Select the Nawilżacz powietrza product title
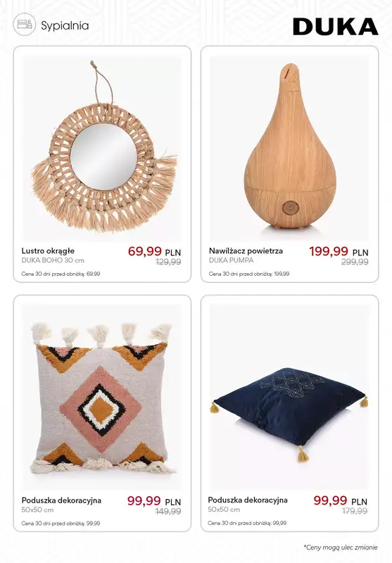Image resolution: width=392 pixels, height=563 pixels. 246,251
